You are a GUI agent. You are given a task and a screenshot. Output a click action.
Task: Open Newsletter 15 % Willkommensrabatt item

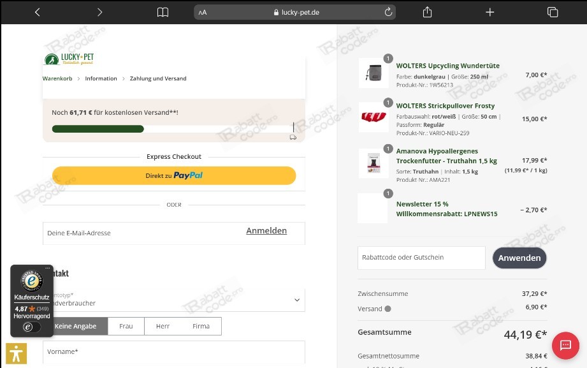click(x=447, y=209)
